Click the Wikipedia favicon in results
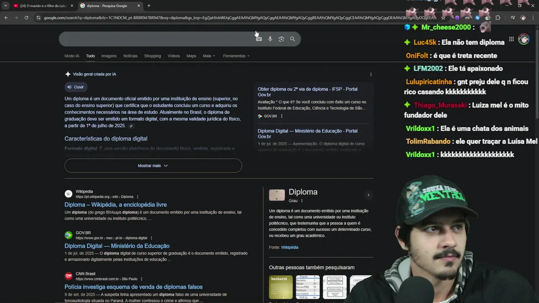The image size is (539, 303). tap(68, 194)
